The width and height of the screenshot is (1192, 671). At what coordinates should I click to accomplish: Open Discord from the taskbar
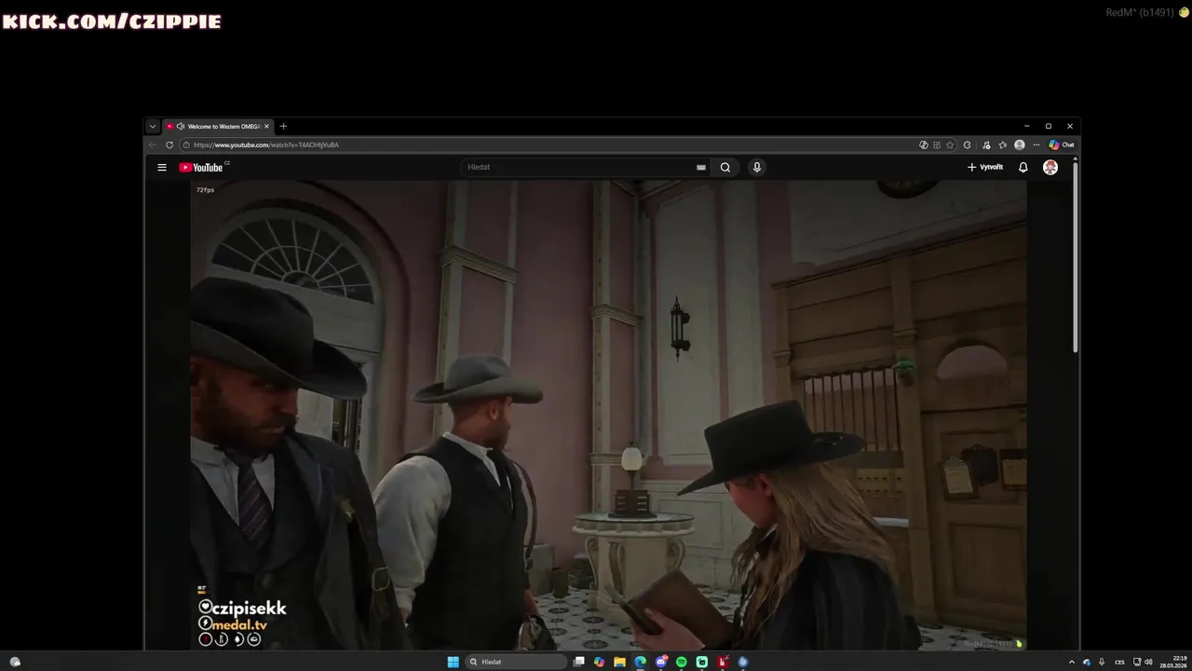click(661, 662)
